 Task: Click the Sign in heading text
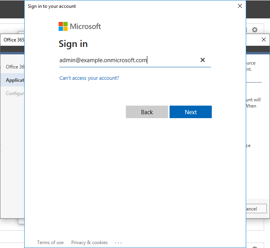73,44
